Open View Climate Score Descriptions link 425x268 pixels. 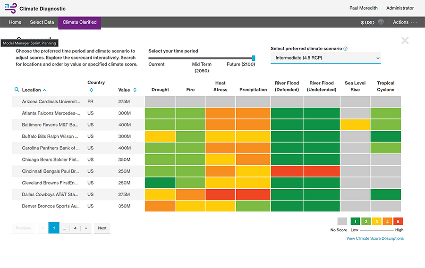tap(375, 238)
